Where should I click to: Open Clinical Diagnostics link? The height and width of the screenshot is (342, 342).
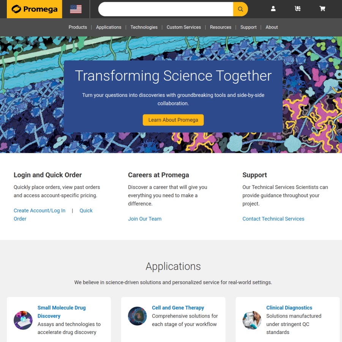289,308
